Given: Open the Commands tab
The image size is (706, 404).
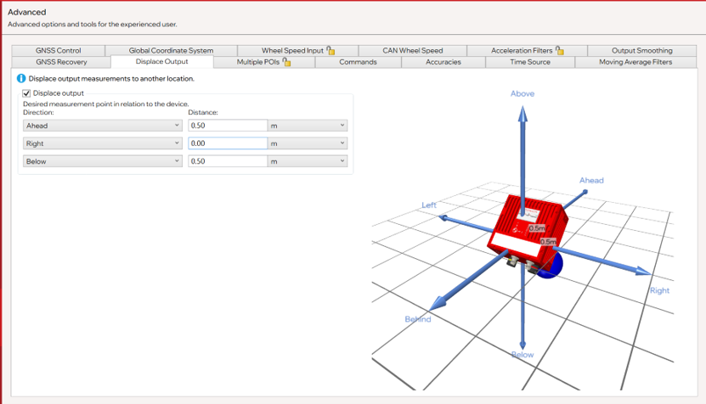Looking at the screenshot, I should [x=358, y=62].
